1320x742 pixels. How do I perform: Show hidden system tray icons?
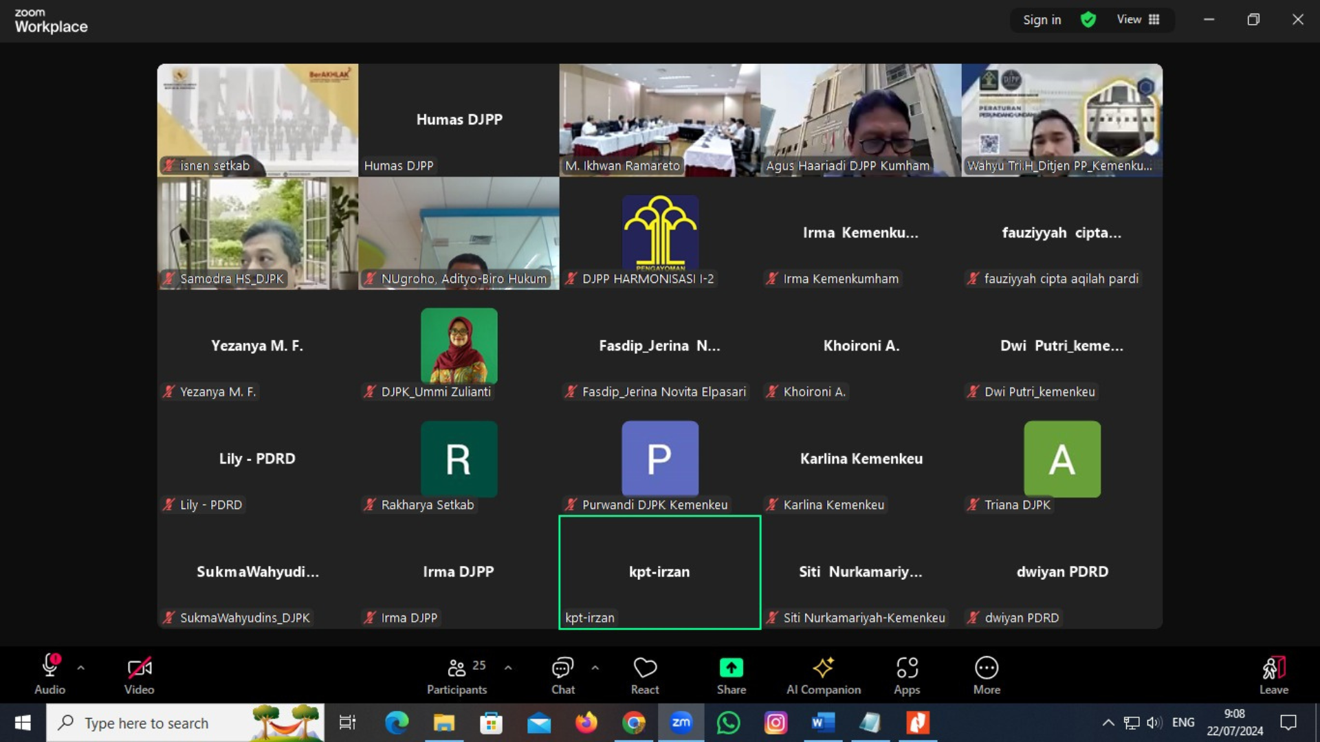(1108, 723)
